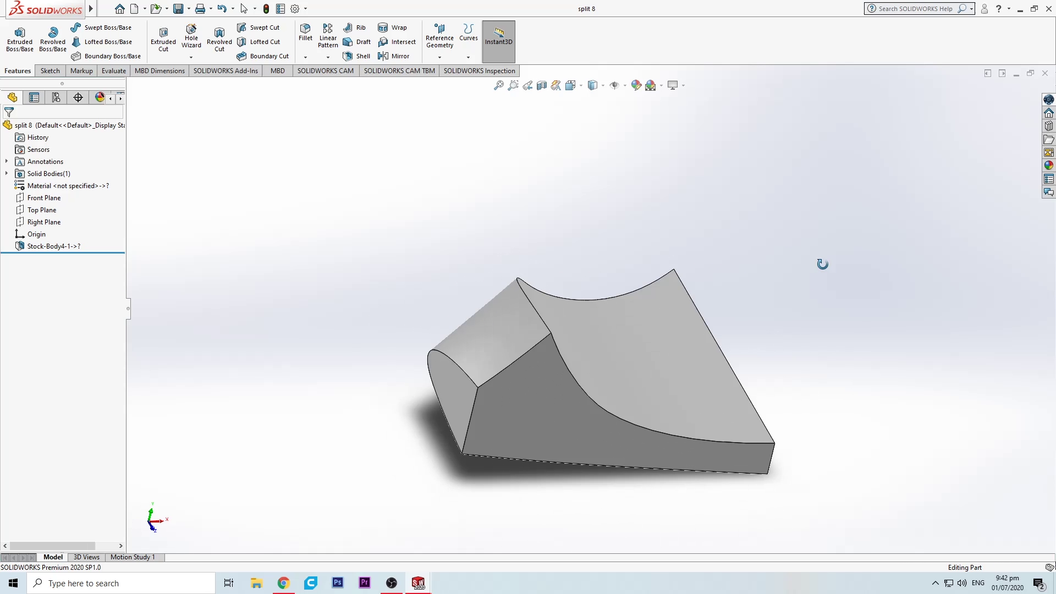The image size is (1056, 594).
Task: Switch to the Evaluate tab
Action: pos(114,71)
